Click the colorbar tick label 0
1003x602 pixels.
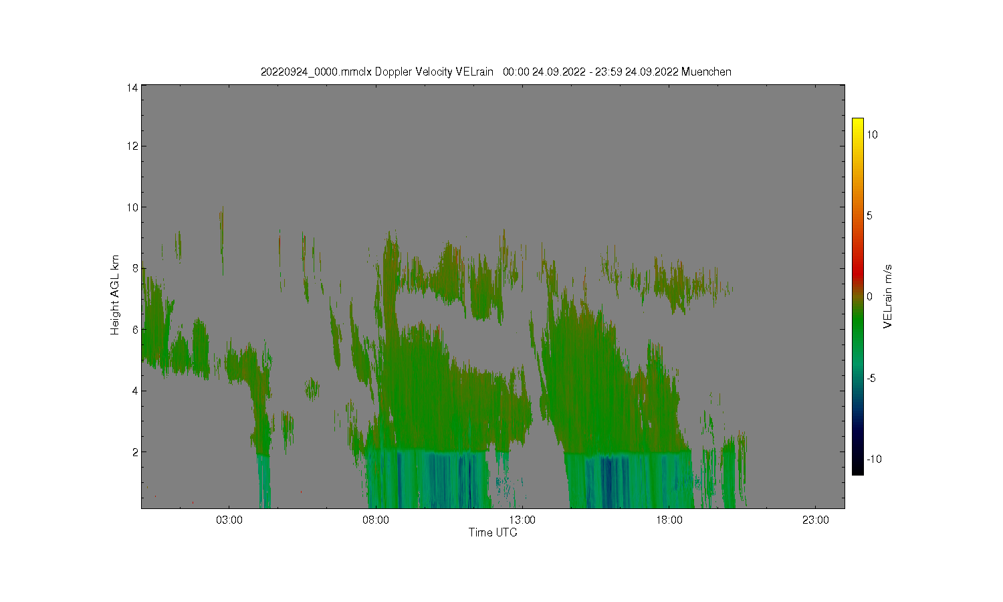(869, 297)
